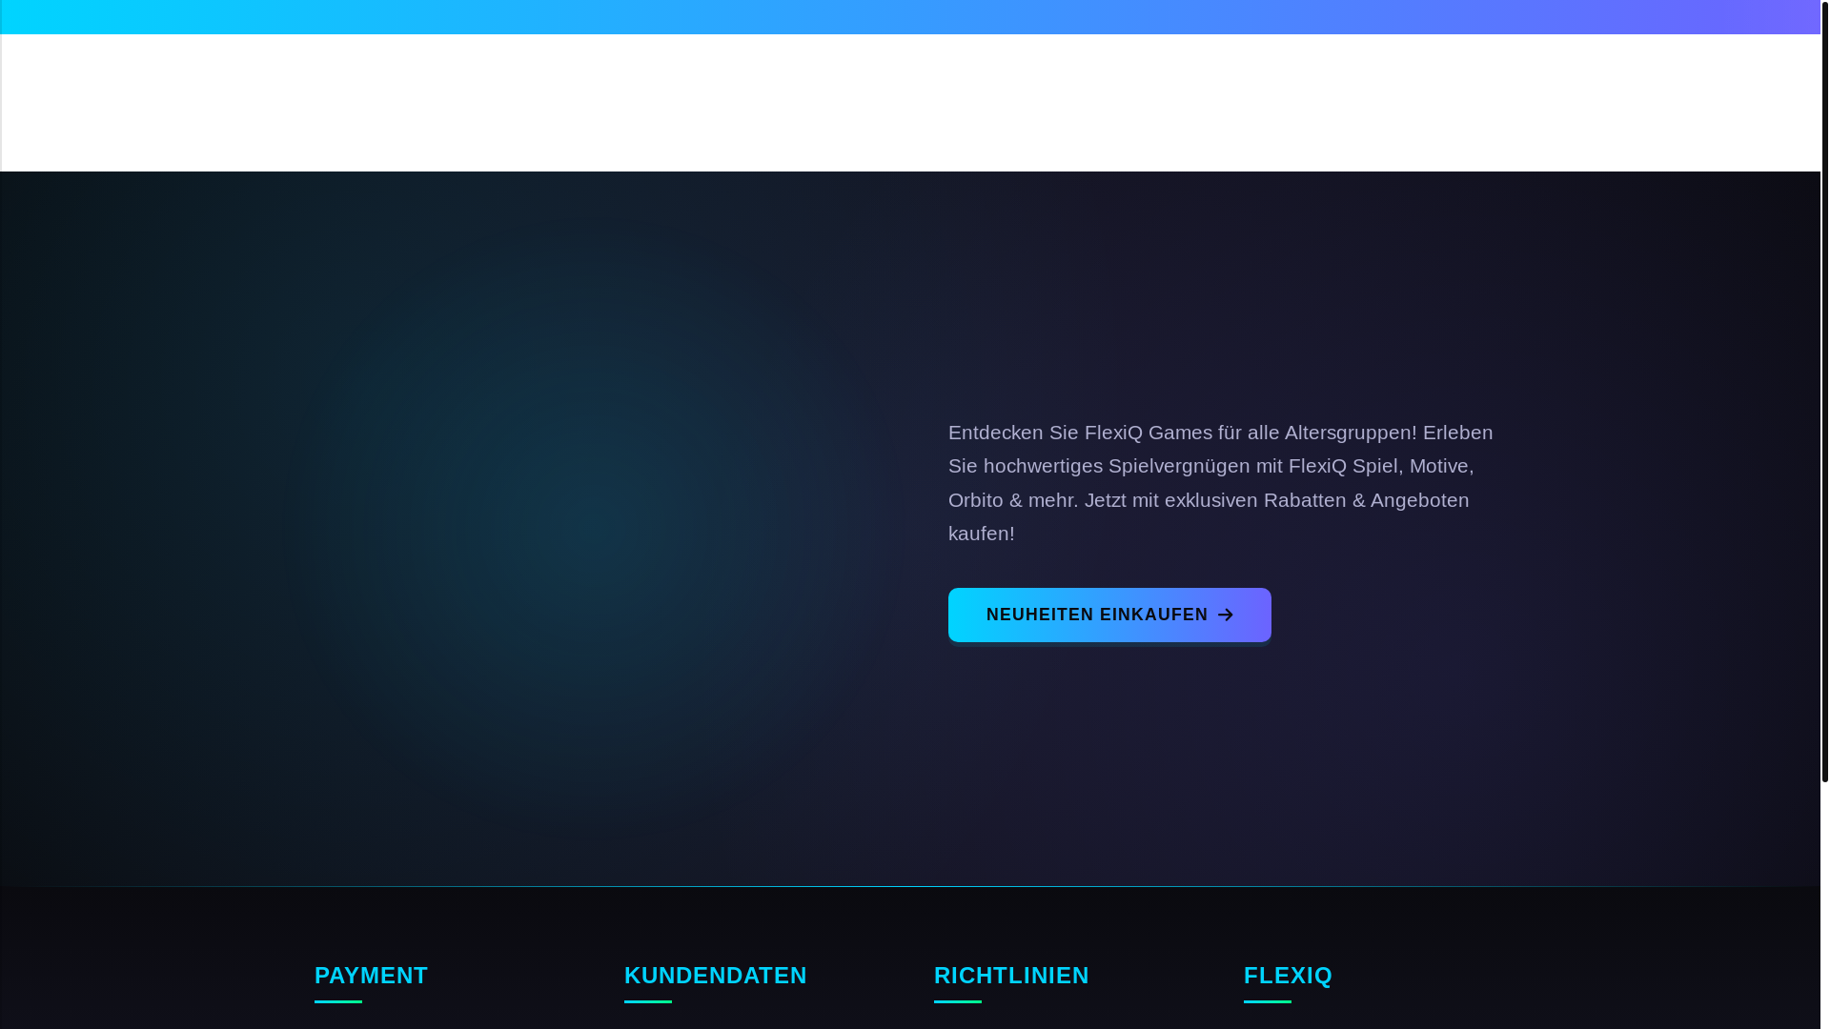Image resolution: width=1830 pixels, height=1029 pixels.
Task: Click the vertical page scrollbar thumb
Action: click(x=1824, y=391)
